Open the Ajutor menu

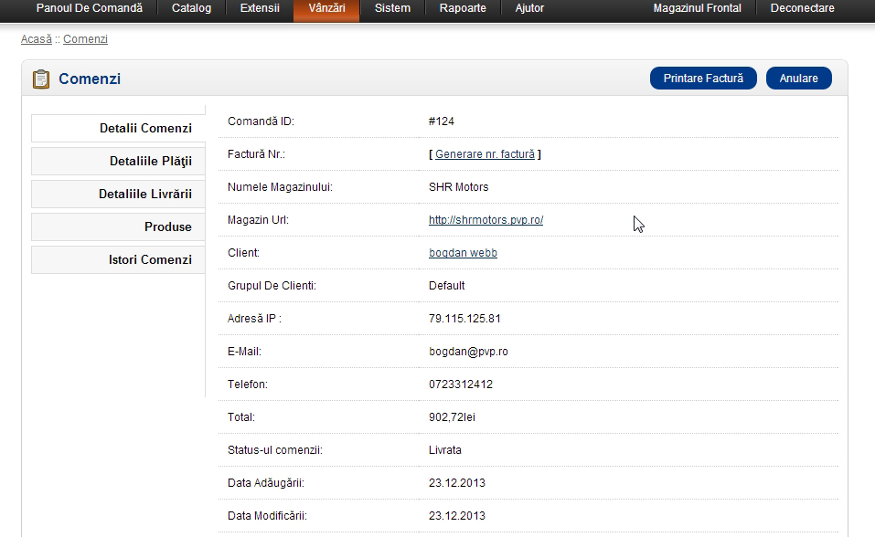point(529,8)
